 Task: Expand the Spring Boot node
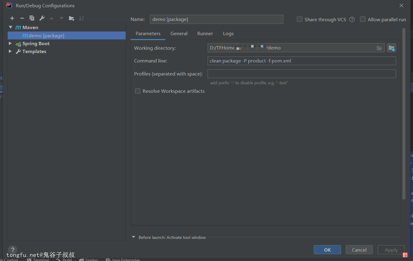(10, 43)
